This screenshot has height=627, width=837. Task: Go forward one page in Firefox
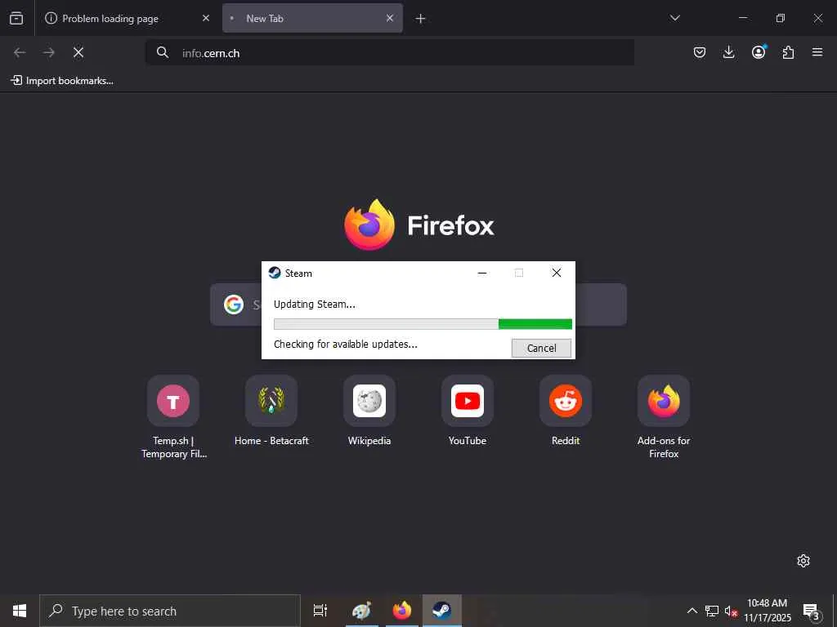click(49, 52)
